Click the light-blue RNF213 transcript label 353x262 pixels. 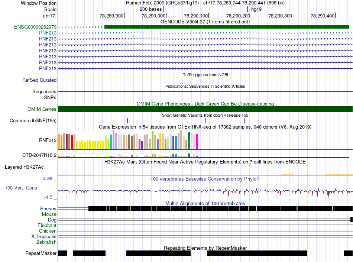[48, 33]
